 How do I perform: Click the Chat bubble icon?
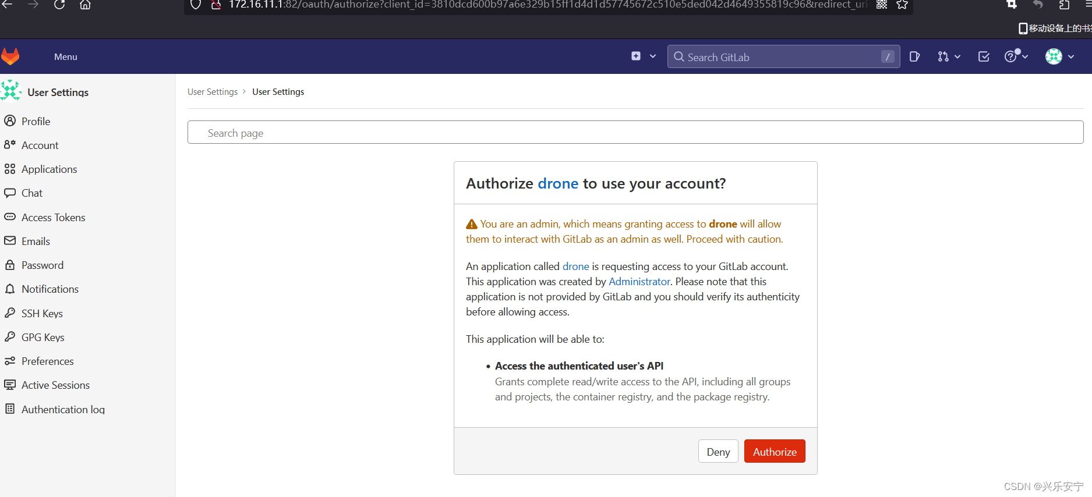(x=10, y=193)
